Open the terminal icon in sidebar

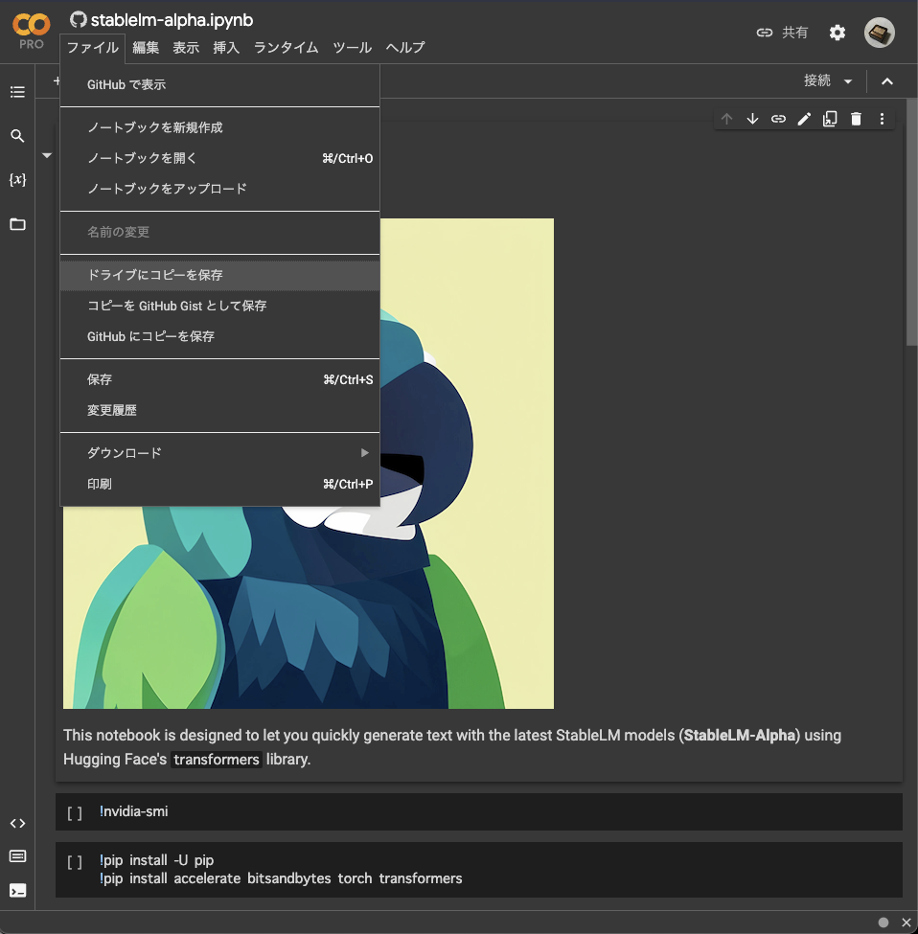tap(17, 891)
